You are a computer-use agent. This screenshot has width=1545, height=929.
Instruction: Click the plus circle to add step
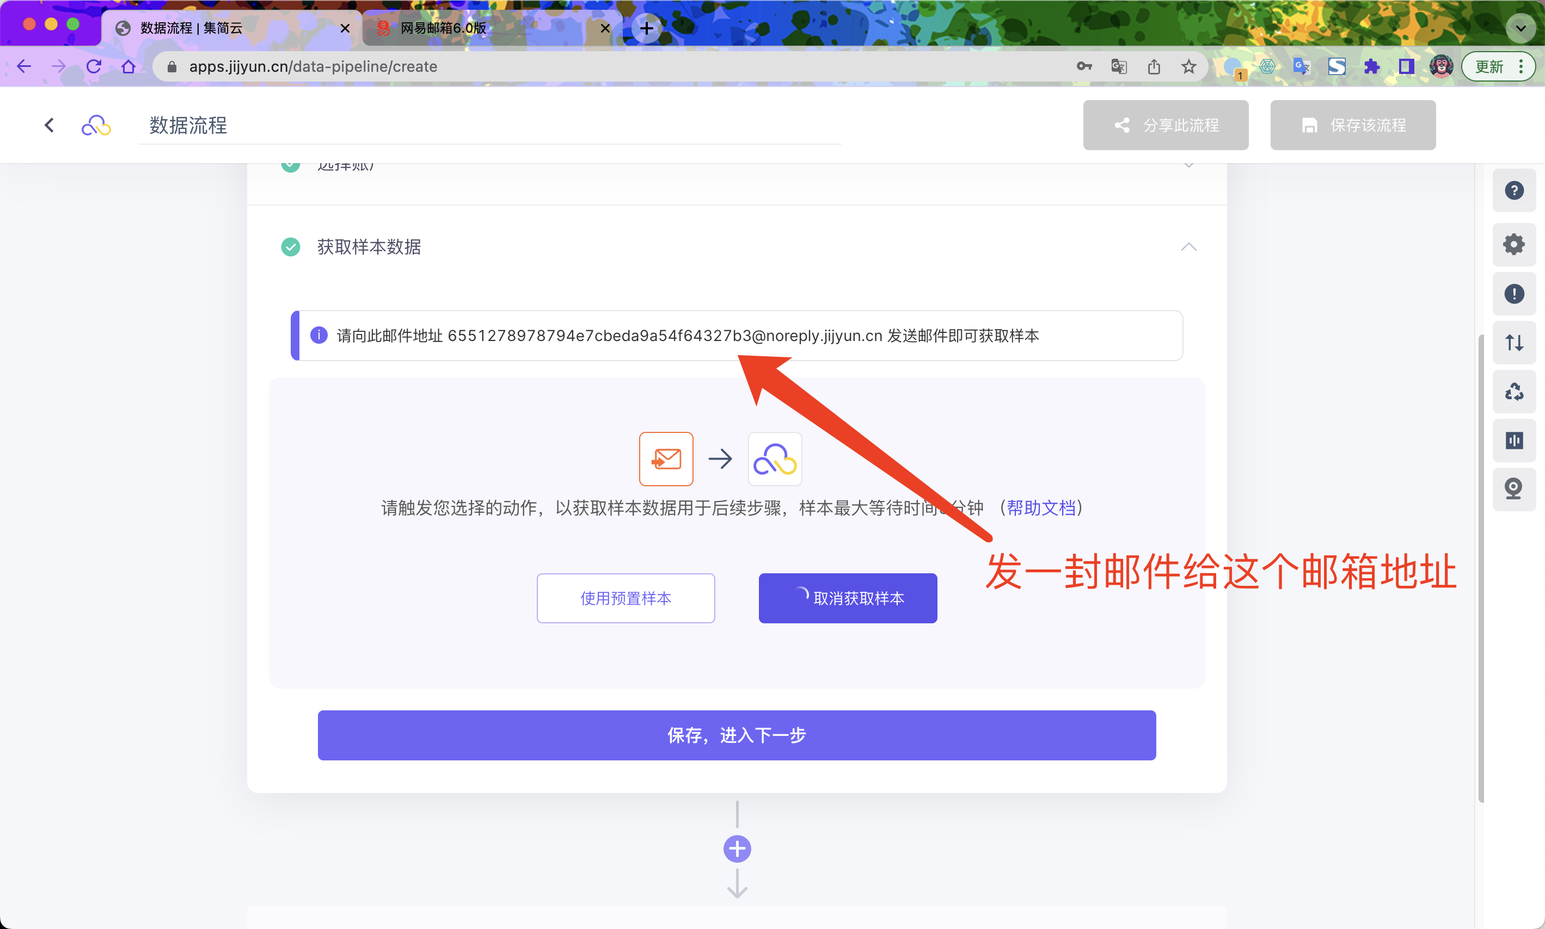(x=737, y=849)
